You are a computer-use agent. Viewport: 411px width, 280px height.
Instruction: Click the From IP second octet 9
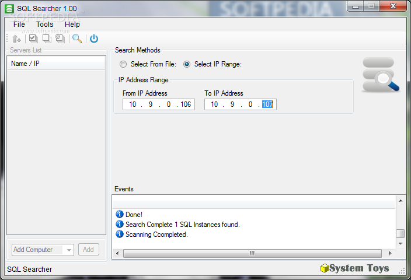click(151, 104)
